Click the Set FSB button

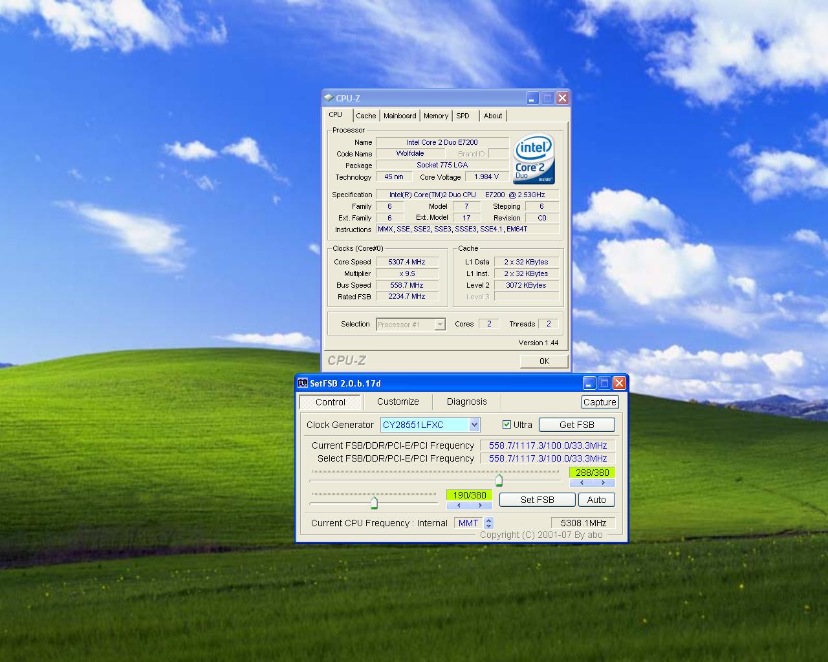point(537,500)
